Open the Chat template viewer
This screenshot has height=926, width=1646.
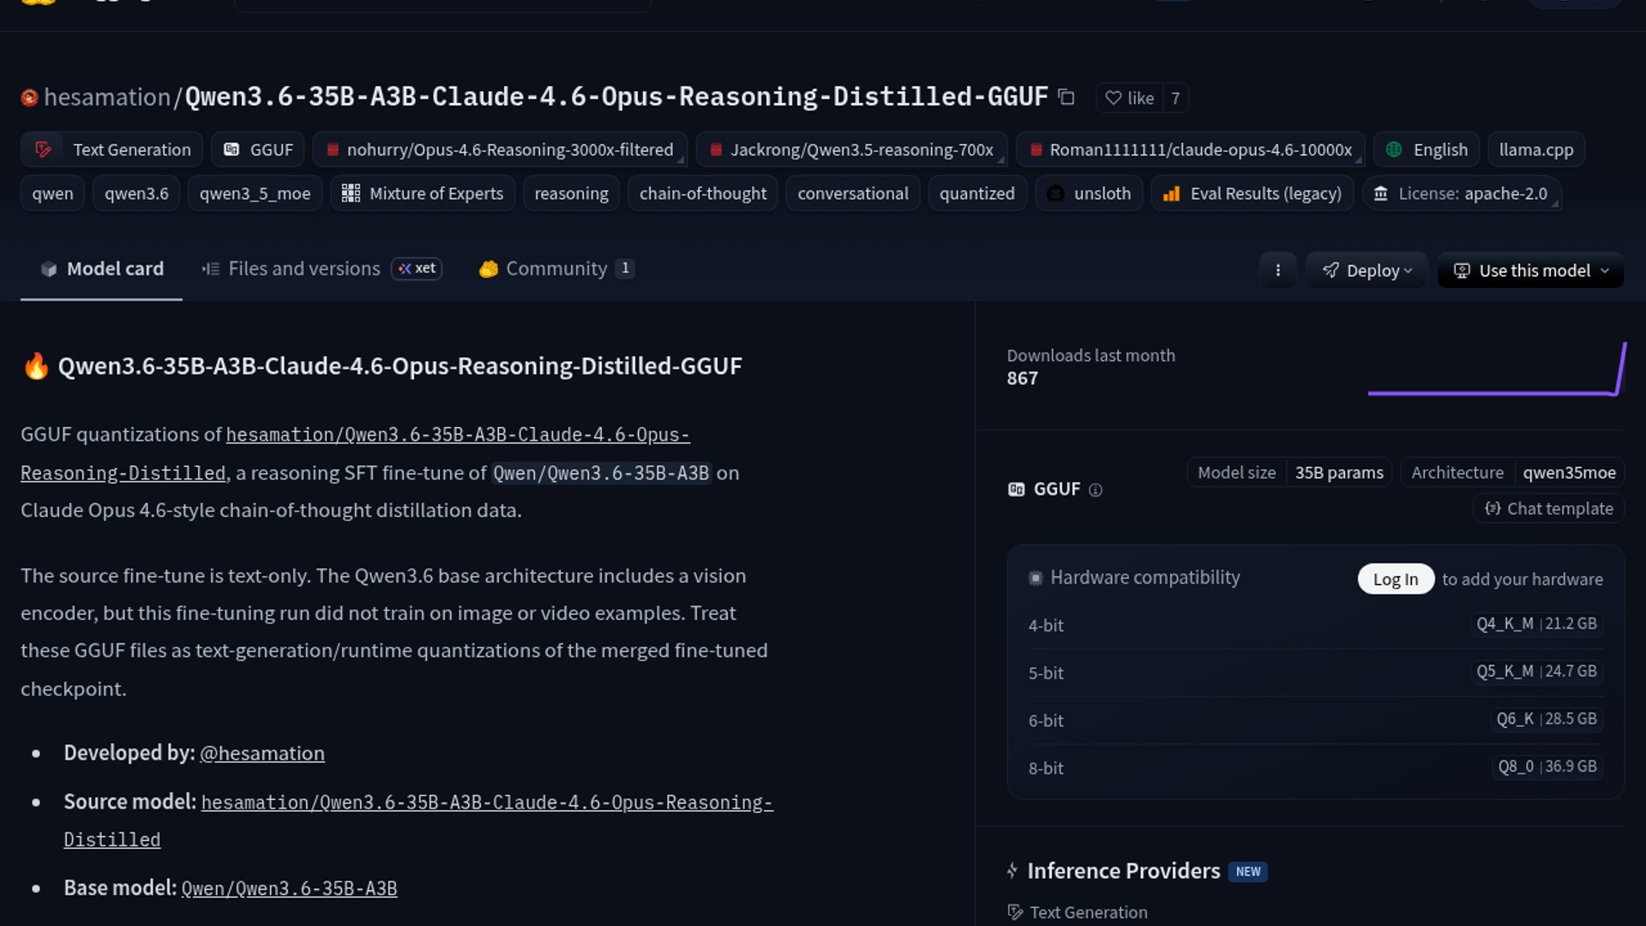[1548, 509]
